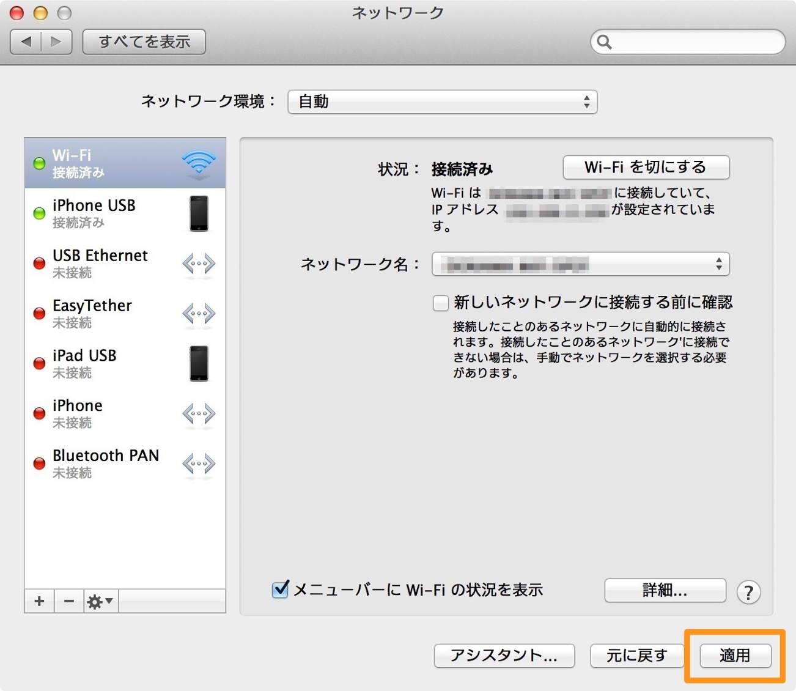Image resolution: width=796 pixels, height=691 pixels.
Task: Click the red status dot next to USB Ethernet
Action: (x=39, y=264)
